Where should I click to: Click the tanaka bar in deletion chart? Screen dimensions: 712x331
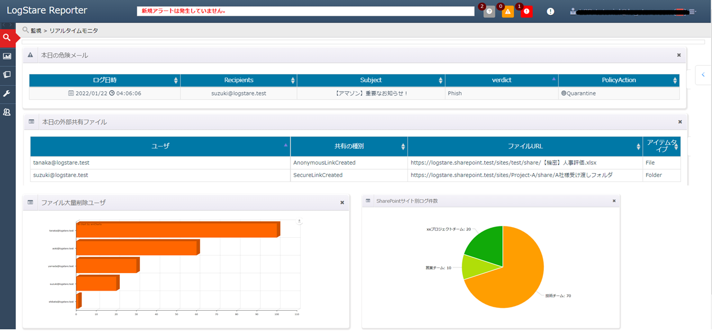(176, 230)
